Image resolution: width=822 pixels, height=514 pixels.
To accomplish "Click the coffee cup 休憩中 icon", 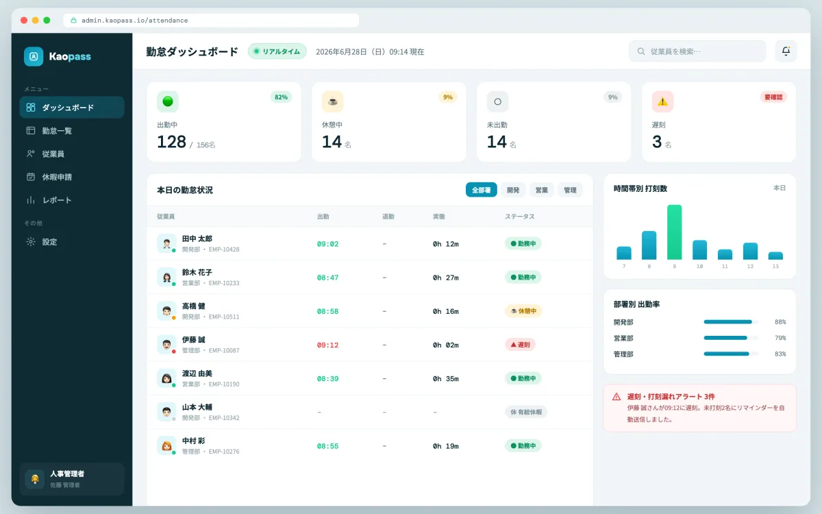I will pyautogui.click(x=333, y=101).
